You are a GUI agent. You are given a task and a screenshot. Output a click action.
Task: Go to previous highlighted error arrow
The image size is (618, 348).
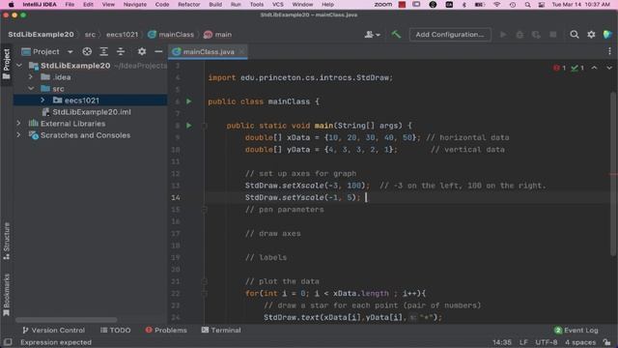point(594,68)
